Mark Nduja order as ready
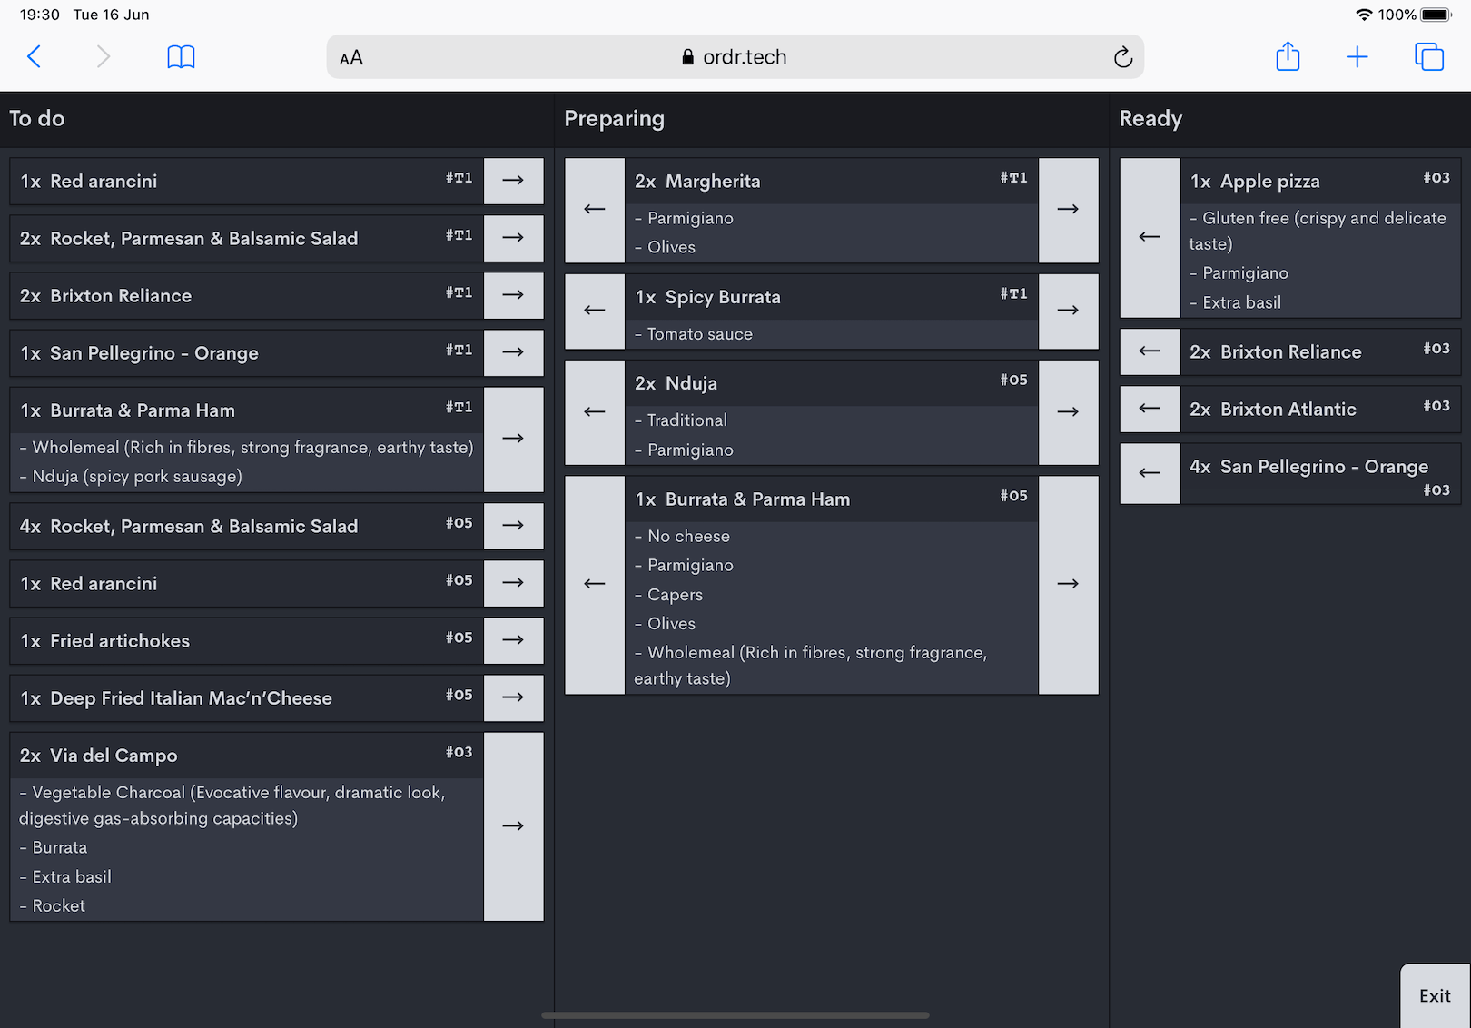Viewport: 1471px width, 1028px height. (1068, 412)
